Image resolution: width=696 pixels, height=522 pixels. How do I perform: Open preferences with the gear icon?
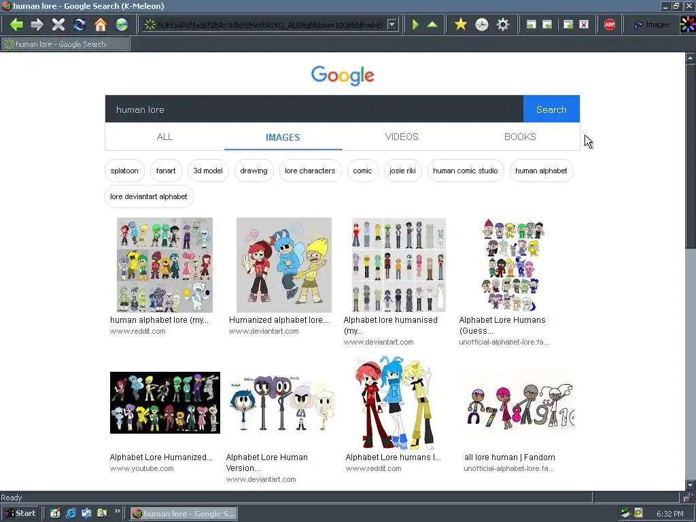[x=502, y=24]
